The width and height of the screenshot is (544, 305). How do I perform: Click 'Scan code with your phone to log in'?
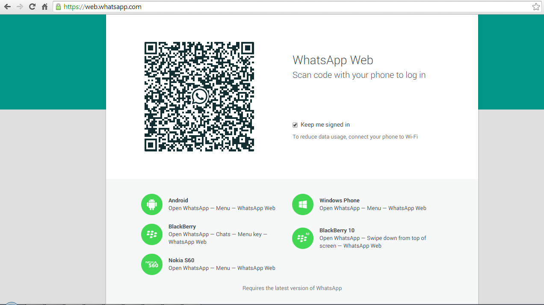(x=359, y=75)
